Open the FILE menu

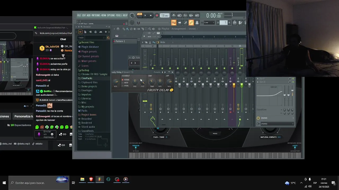coord(79,15)
